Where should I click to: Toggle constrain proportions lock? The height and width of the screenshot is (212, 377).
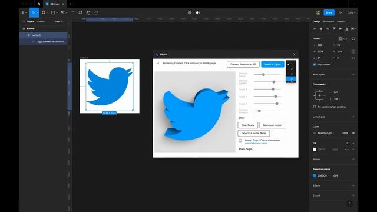tap(353, 51)
